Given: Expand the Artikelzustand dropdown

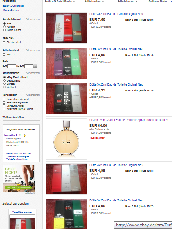Looking at the screenshot, I should coord(95,2).
